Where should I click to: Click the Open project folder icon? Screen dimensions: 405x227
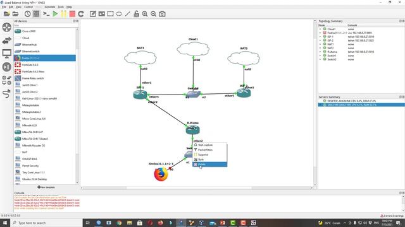coord(15,14)
